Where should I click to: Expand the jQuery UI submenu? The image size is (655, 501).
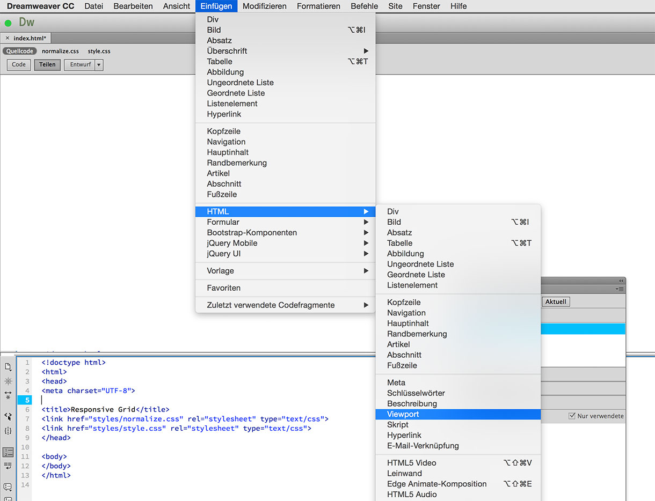click(285, 254)
